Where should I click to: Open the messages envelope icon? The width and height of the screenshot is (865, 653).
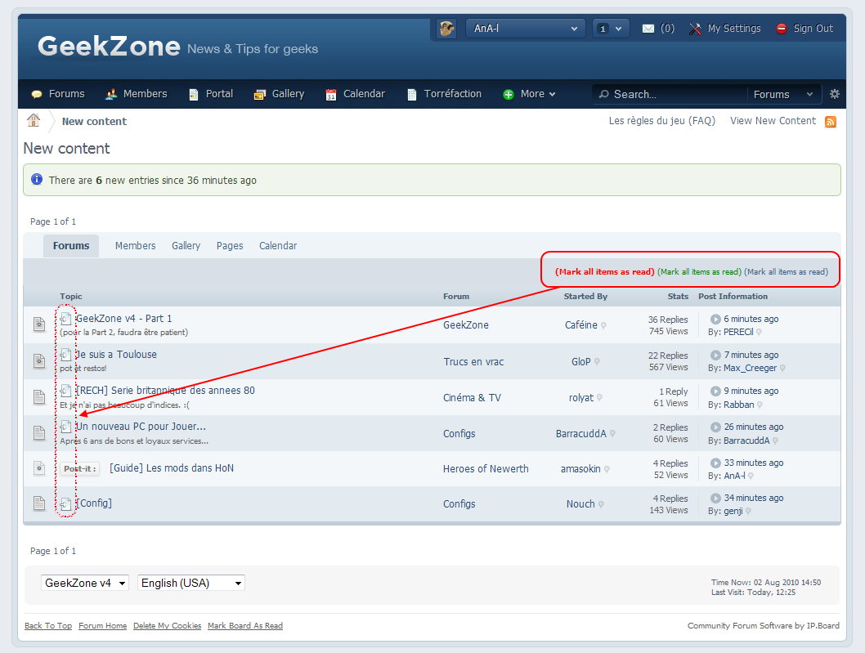coord(648,29)
